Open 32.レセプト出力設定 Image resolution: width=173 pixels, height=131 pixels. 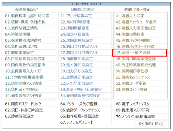(77, 83)
